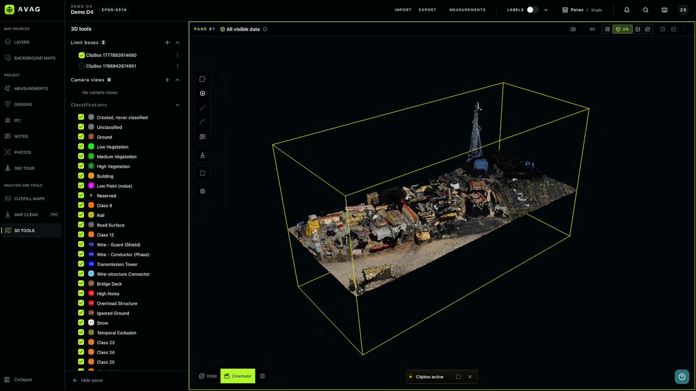Toggle the Labels switch
Screen dimensions: 696x391
[532, 10]
